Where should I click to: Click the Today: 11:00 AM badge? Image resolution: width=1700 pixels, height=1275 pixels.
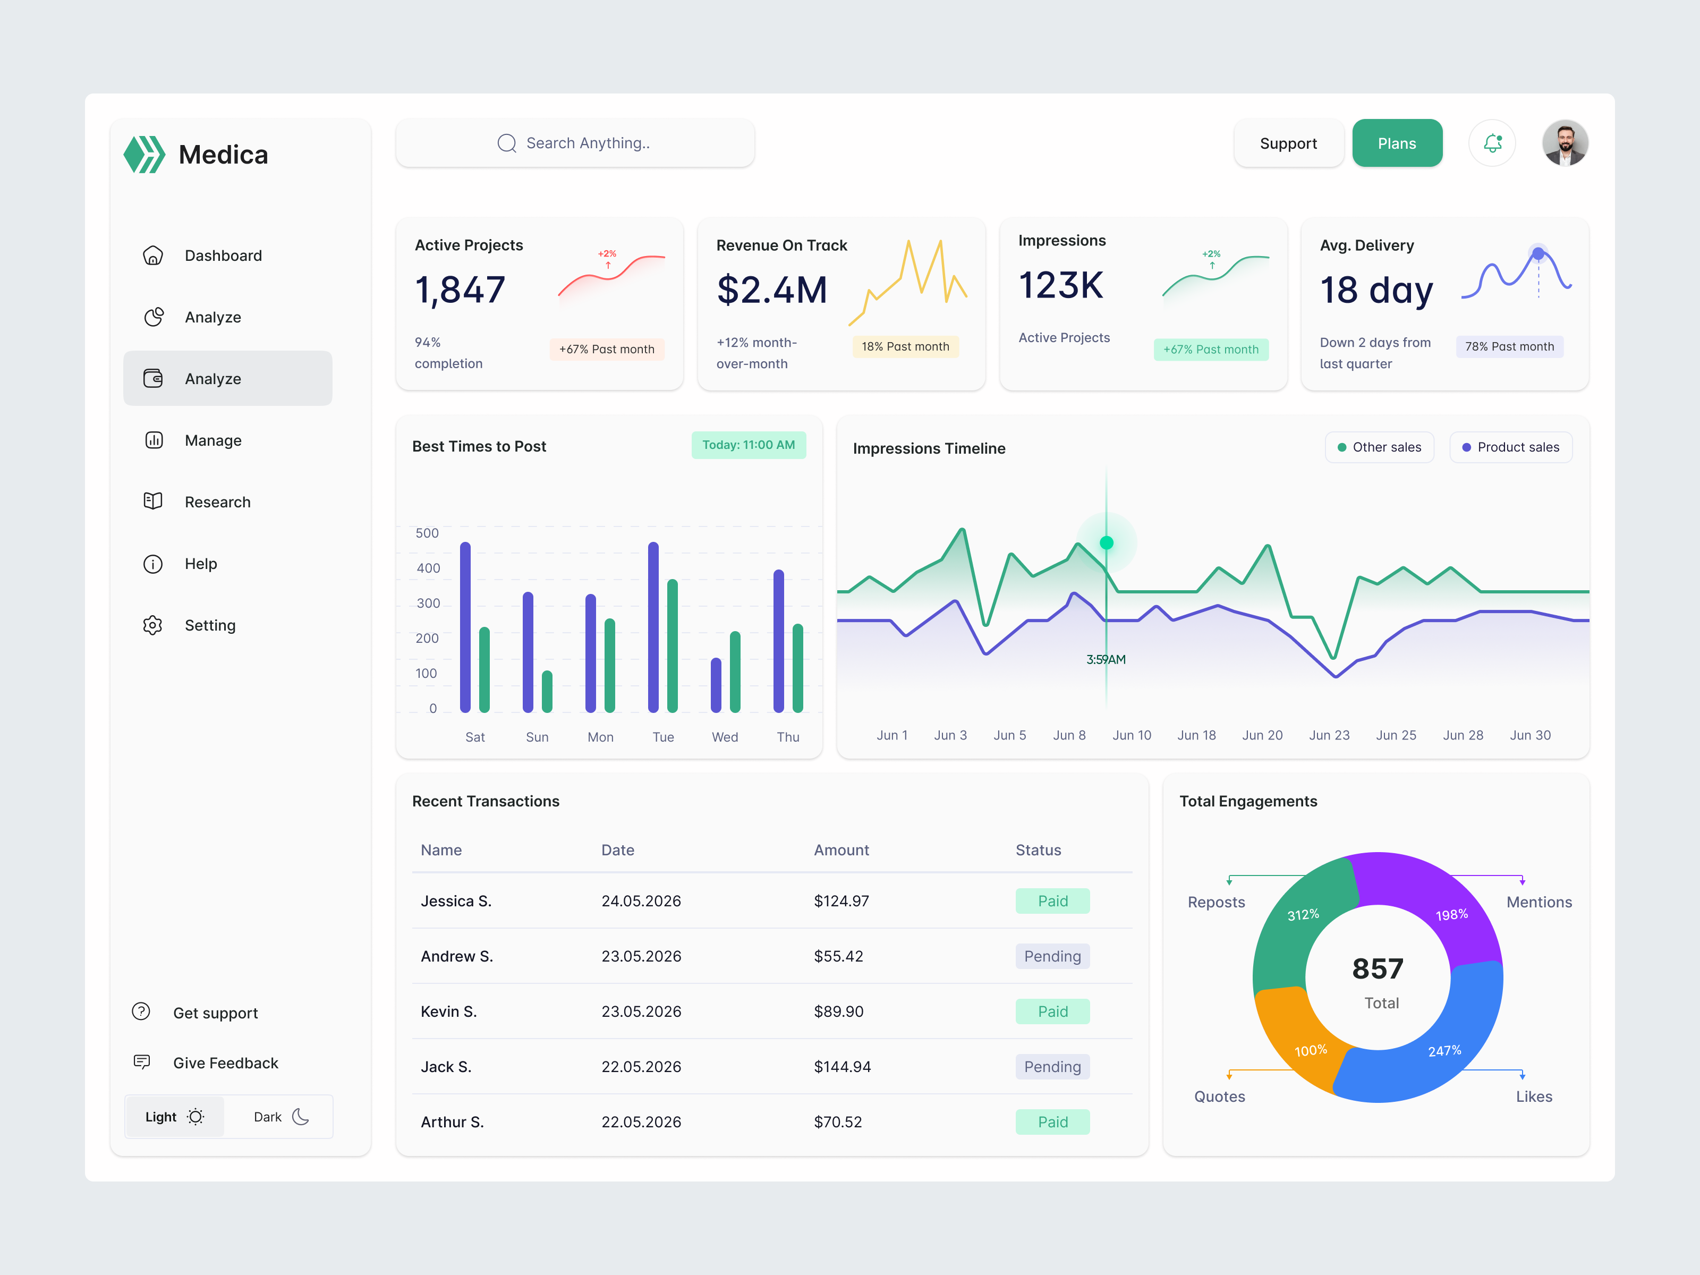pos(749,445)
